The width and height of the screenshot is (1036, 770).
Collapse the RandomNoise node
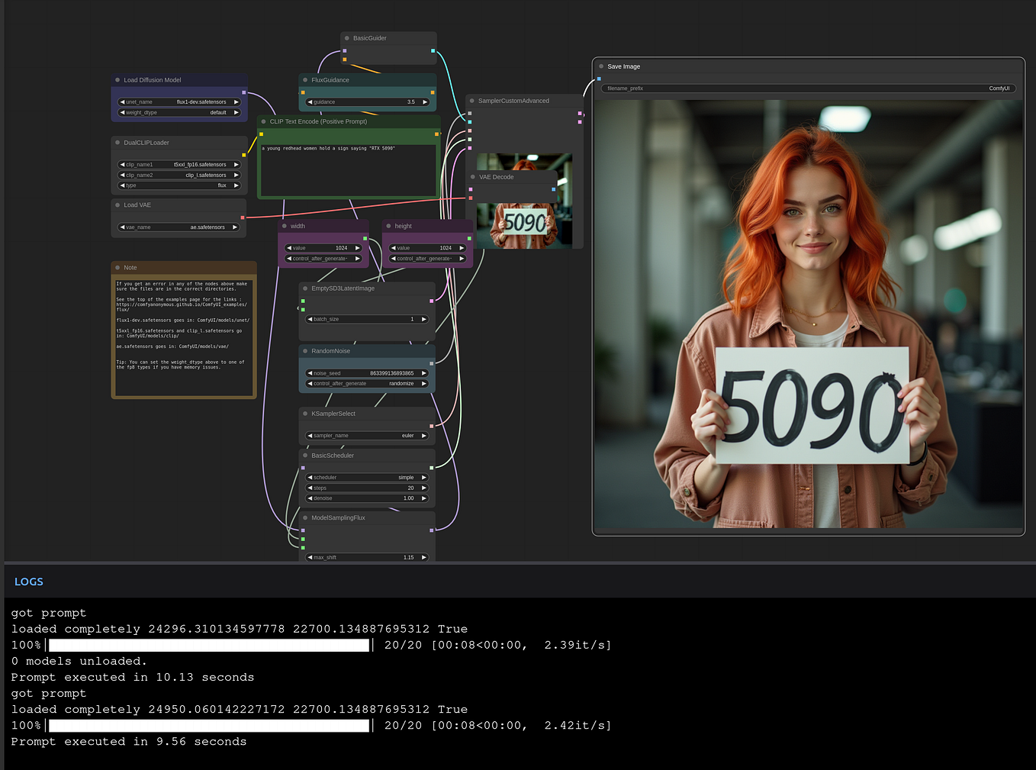305,351
